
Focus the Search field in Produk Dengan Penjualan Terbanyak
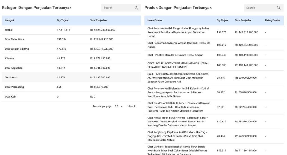[264, 8]
